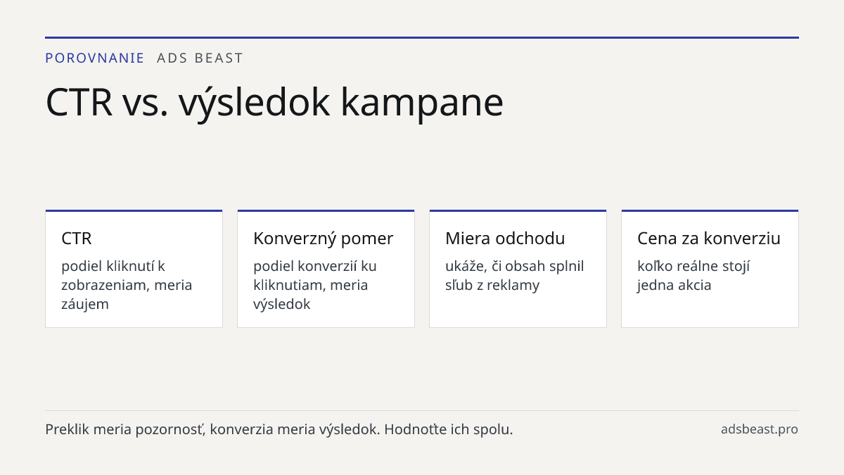Click the POROVNANIE label

[95, 58]
